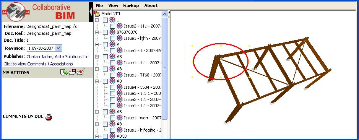Viewport: 359px width, 140px height.
Task: Collapse the left panel using black arrow handle
Action: click(91, 12)
